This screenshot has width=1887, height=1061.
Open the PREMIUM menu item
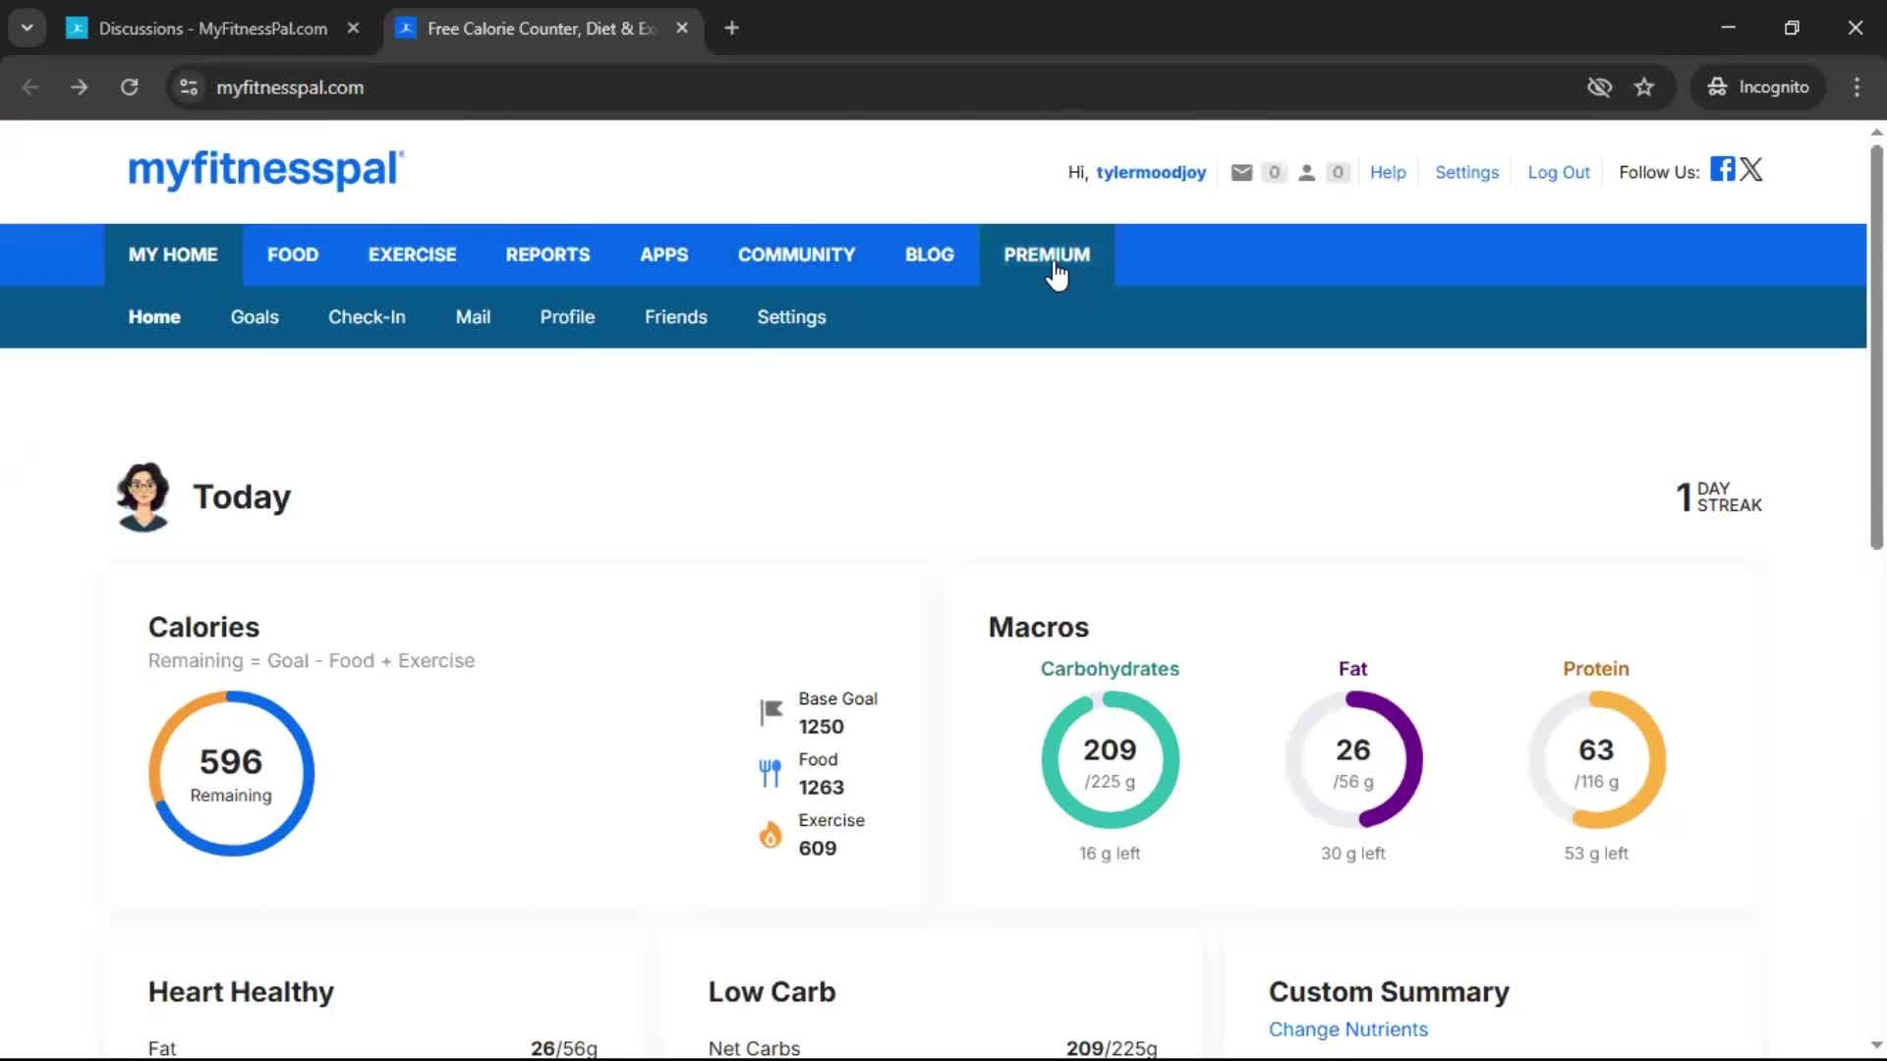[1047, 255]
